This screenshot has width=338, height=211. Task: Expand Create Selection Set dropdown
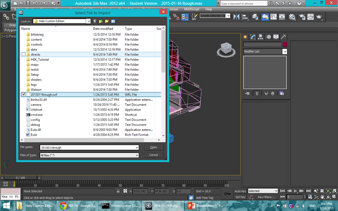click(228, 16)
